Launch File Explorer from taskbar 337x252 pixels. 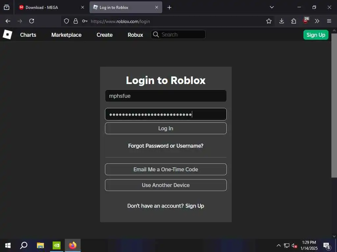[40, 245]
